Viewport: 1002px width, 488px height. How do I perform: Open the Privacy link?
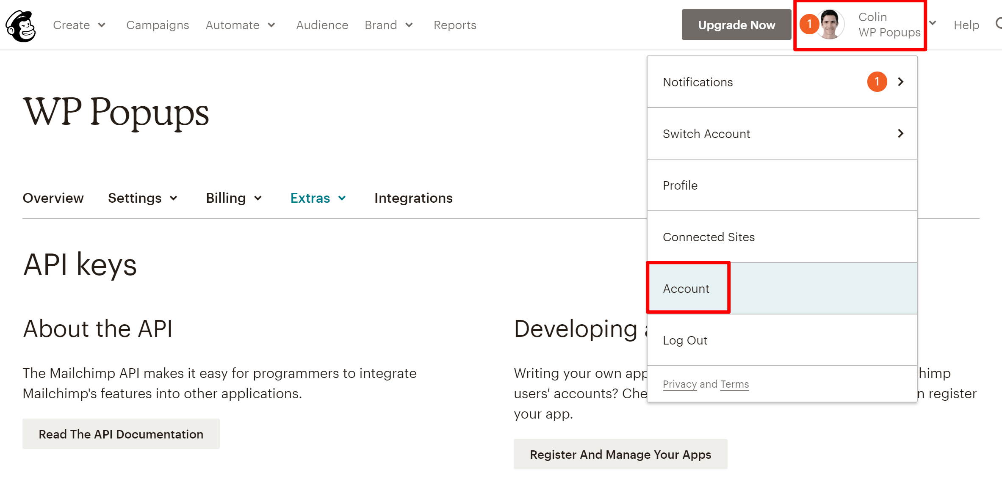point(679,384)
